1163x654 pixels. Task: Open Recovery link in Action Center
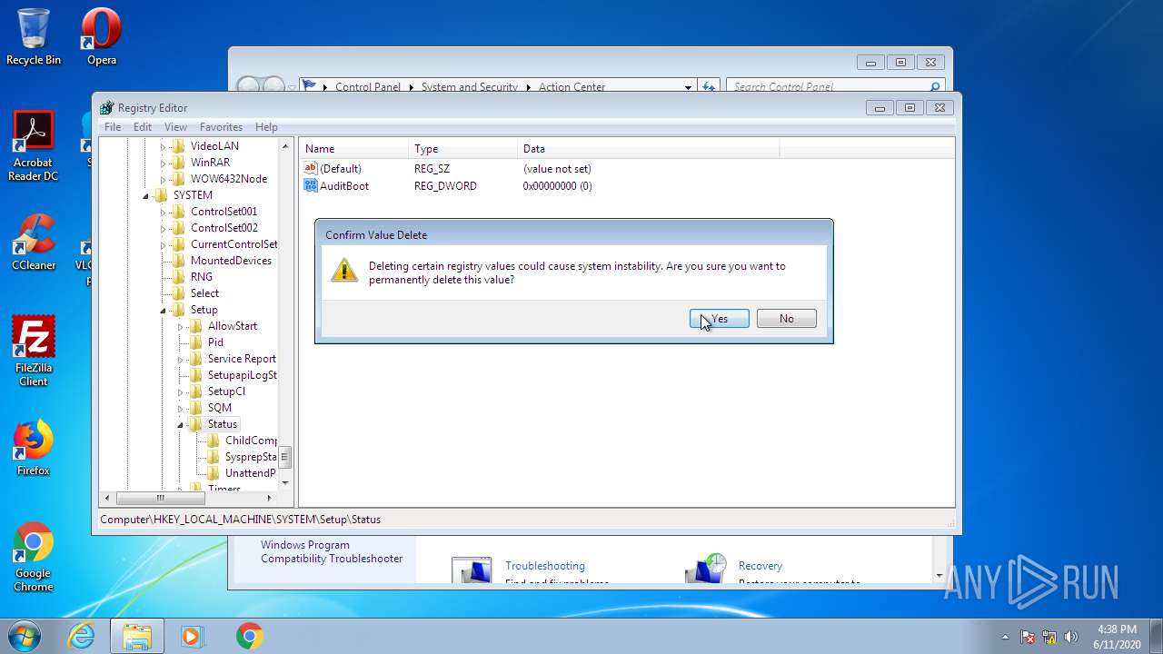760,566
